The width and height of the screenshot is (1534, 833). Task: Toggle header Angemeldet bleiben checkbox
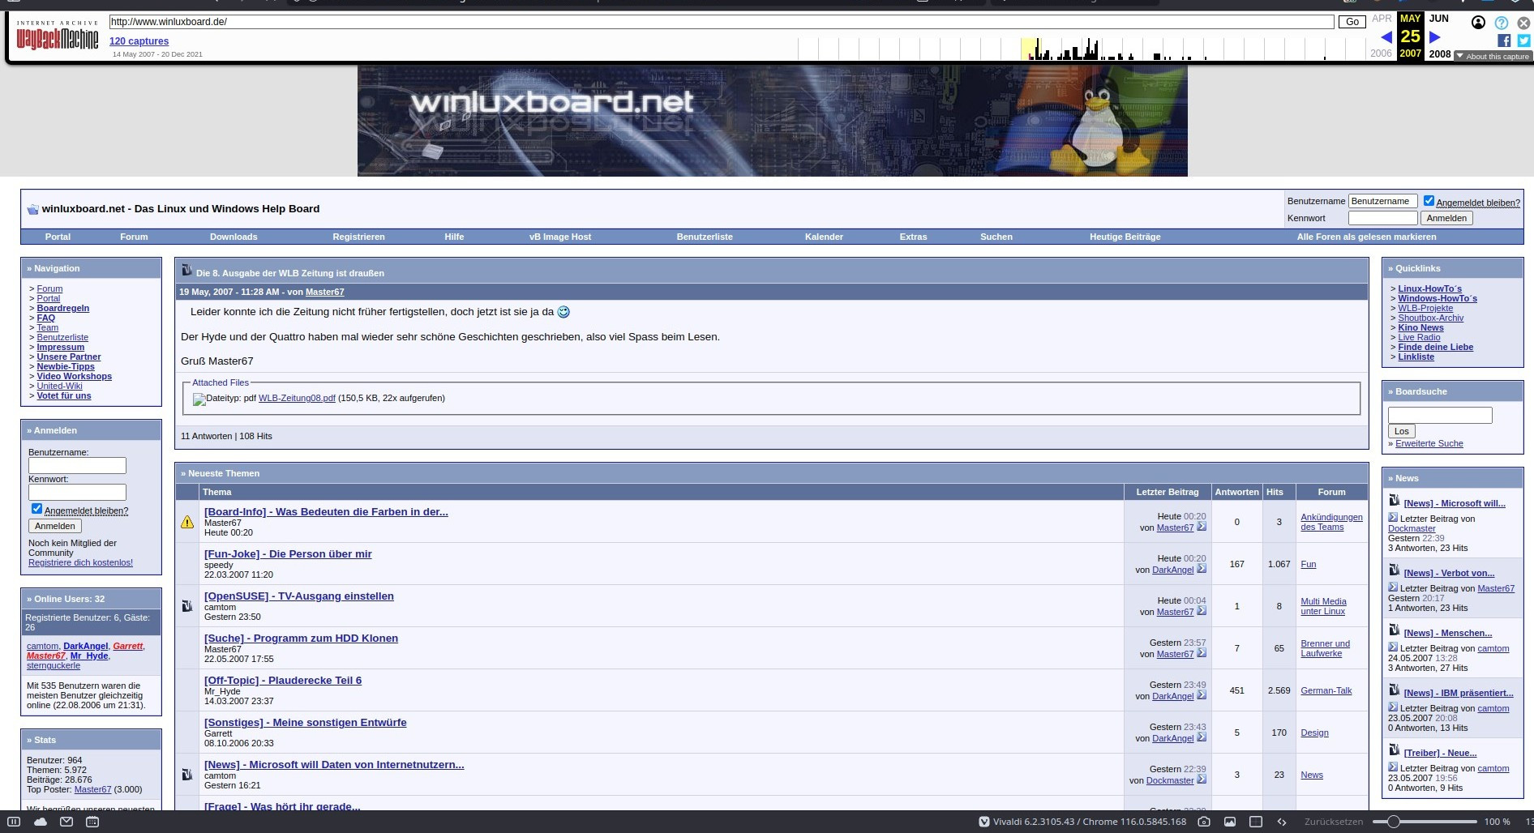click(1429, 201)
